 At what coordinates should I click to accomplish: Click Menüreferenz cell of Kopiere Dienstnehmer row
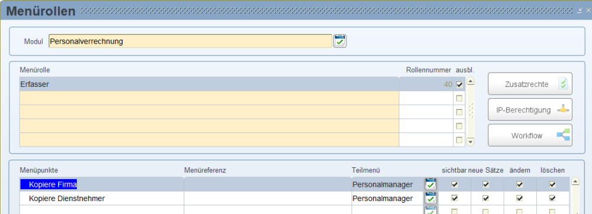pos(268,198)
